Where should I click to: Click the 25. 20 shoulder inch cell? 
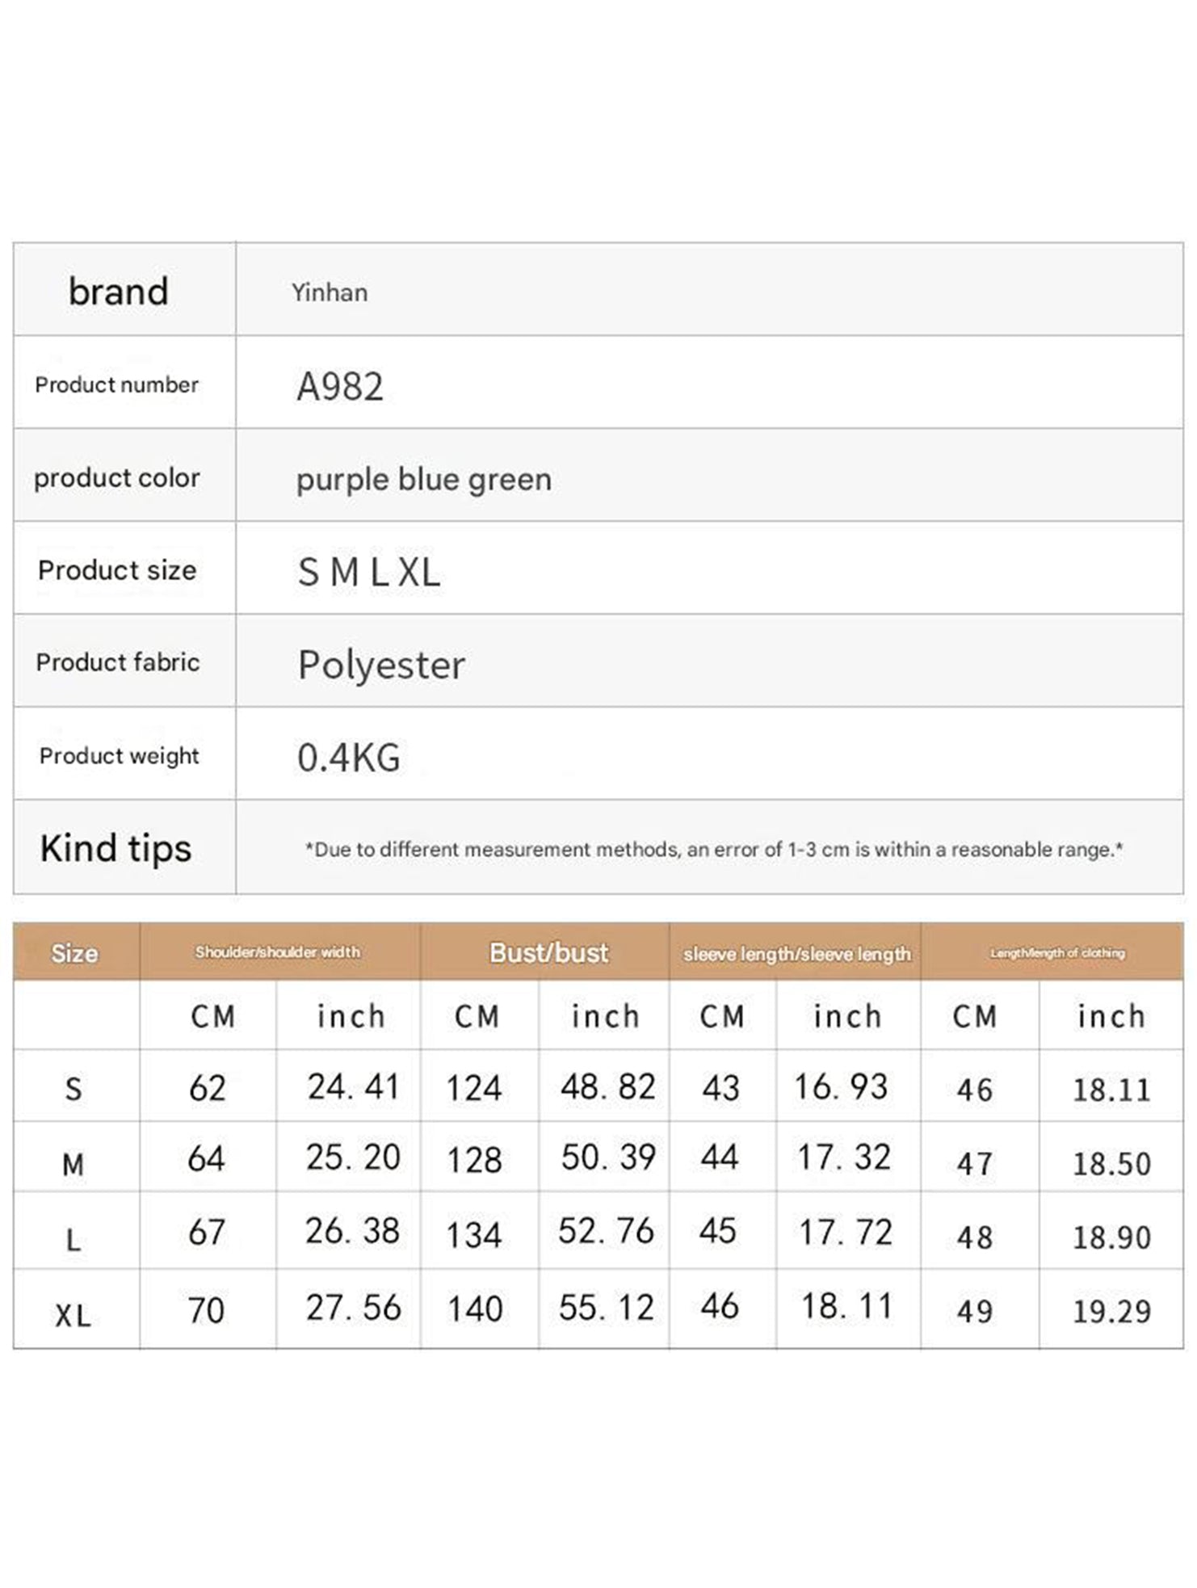(x=353, y=1157)
